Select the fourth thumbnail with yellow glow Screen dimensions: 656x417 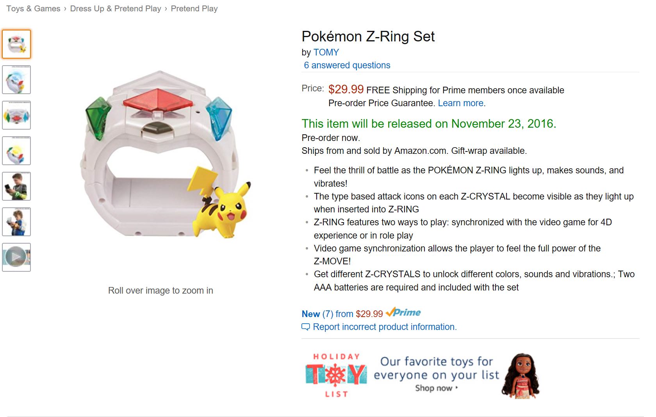[x=16, y=151]
